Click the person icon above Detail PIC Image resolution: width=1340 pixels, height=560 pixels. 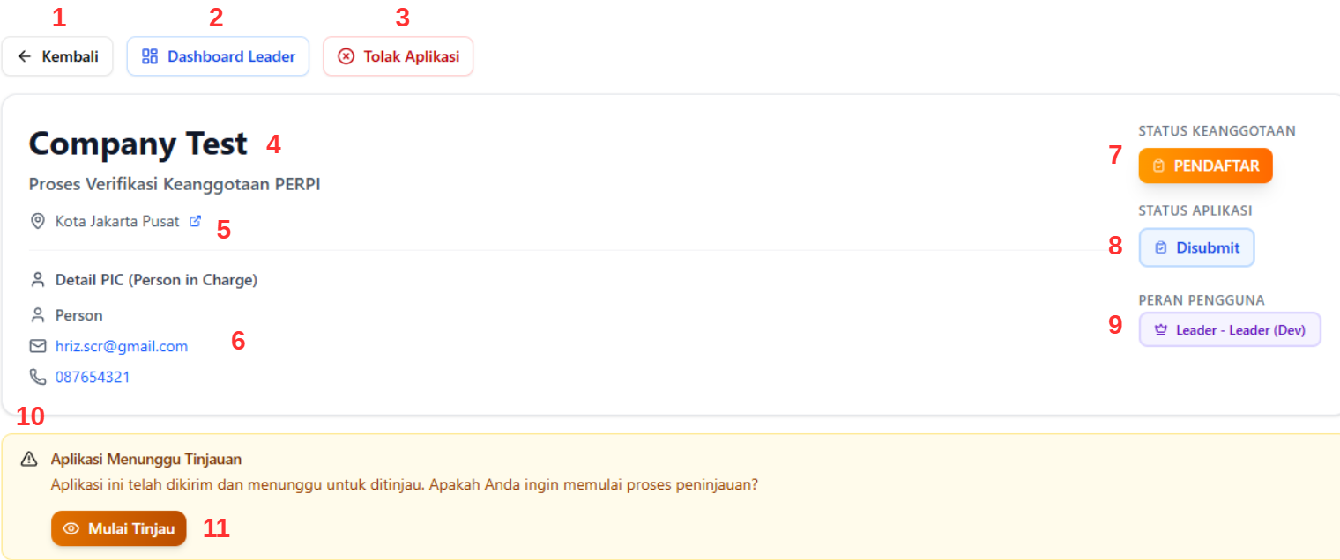tap(37, 279)
